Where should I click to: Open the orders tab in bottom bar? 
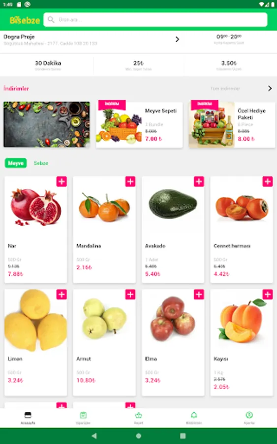83,418
